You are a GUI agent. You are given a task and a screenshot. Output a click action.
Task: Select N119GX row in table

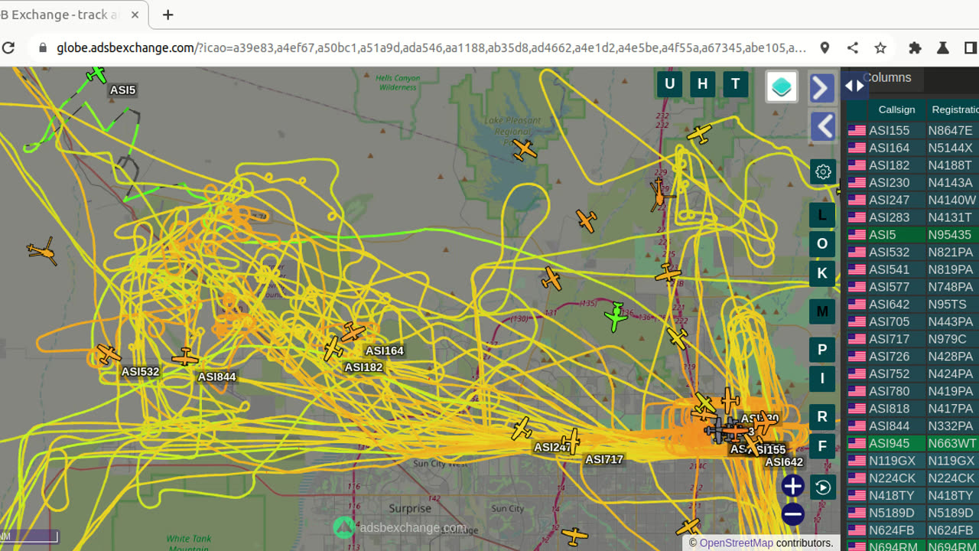(912, 461)
